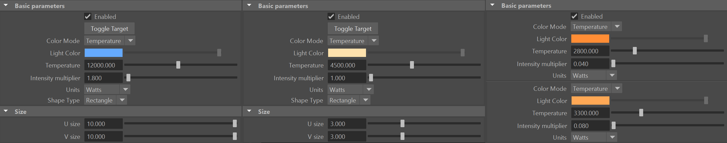Image resolution: width=727 pixels, height=143 pixels.
Task: Click the U size slider handle at 3.000
Action: tap(402, 124)
